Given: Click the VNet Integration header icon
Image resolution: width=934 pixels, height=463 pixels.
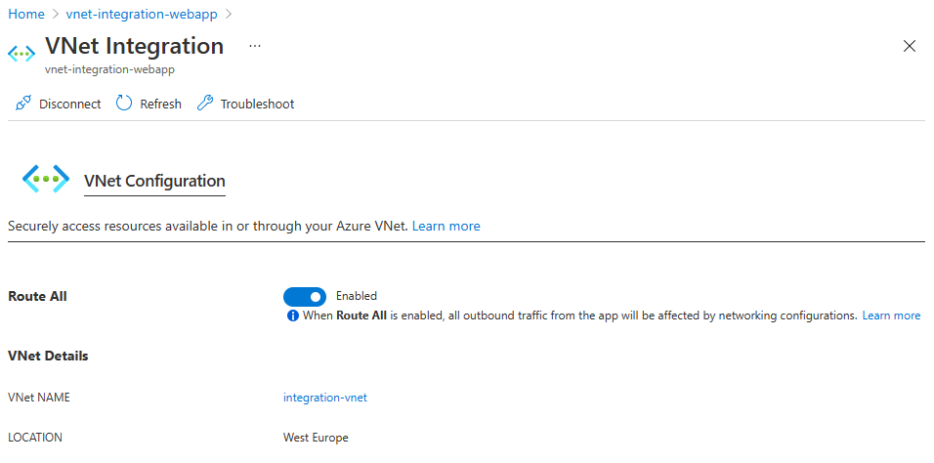Looking at the screenshot, I should 21,53.
